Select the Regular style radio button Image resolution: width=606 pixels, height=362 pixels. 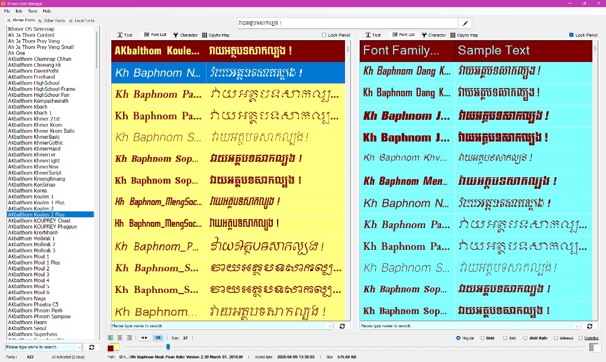(x=458, y=338)
